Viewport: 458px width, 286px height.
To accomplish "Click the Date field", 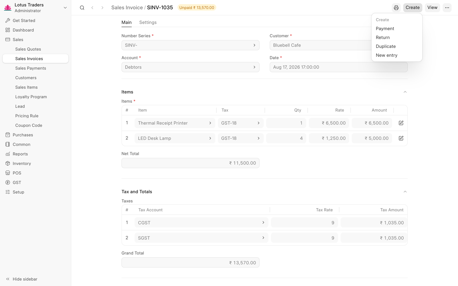I will click(339, 67).
